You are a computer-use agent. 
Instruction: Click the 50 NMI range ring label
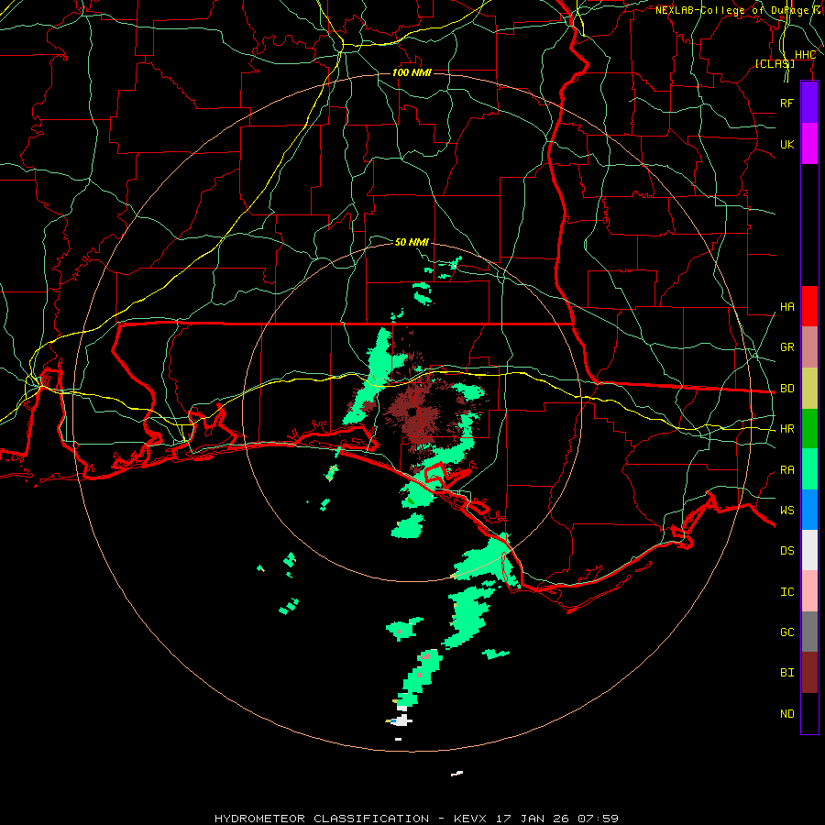click(412, 243)
